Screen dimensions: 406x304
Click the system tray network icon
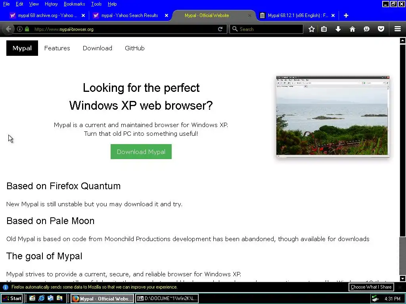tap(375, 298)
